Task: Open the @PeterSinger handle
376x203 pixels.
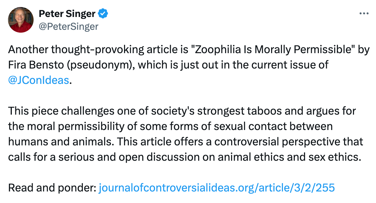Action: (68, 27)
